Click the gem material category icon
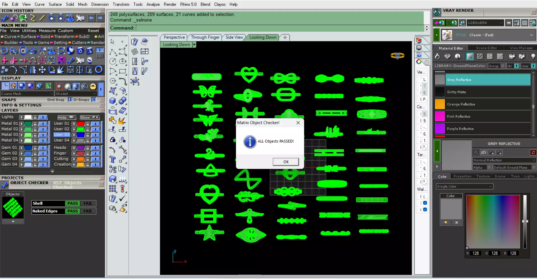537x279 pixels. 447,56
